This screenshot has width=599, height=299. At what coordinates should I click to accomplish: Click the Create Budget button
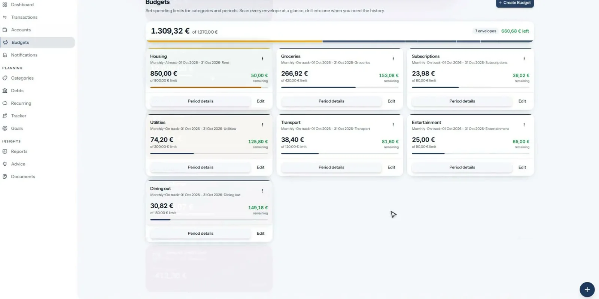(x=515, y=3)
